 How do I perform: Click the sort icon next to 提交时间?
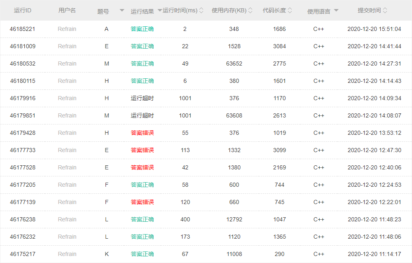[x=385, y=11]
